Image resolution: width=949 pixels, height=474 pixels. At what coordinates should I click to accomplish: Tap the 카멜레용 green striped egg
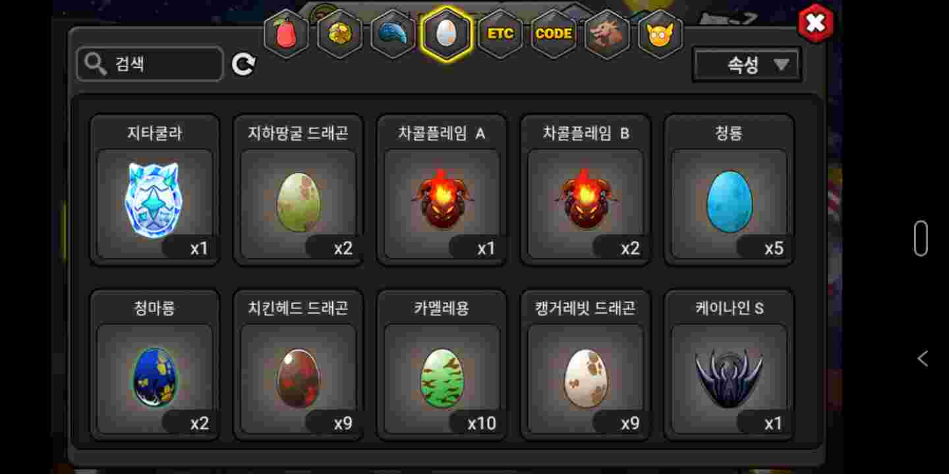coord(442,365)
